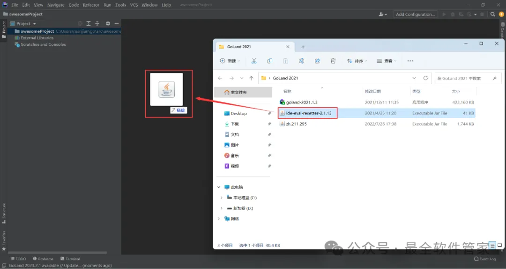
Task: Open the TODO tool window tab
Action: point(18,259)
